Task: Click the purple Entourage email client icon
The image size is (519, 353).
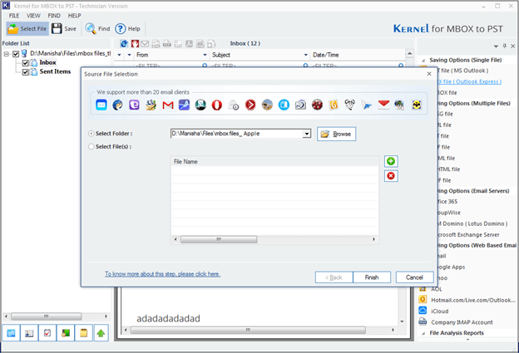Action: (134, 105)
